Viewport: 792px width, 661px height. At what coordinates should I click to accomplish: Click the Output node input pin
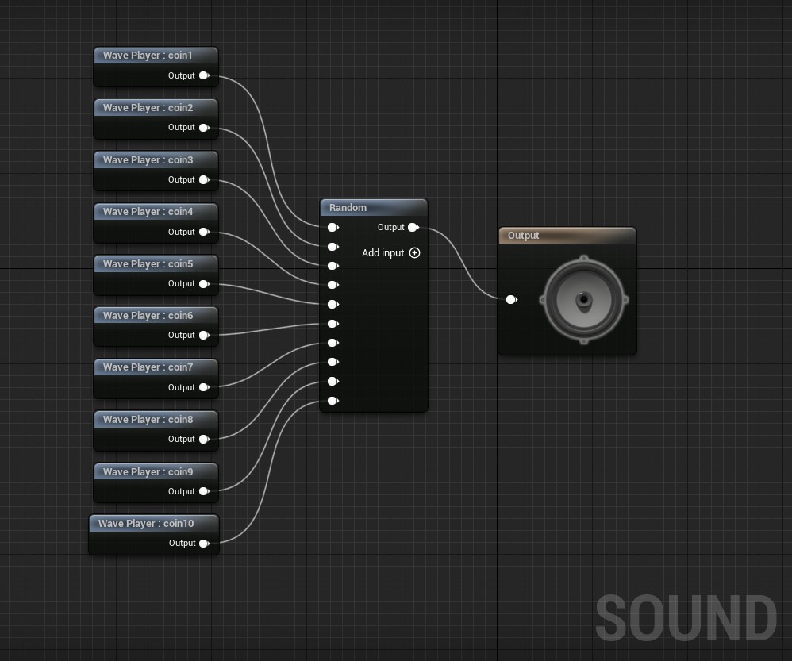511,299
